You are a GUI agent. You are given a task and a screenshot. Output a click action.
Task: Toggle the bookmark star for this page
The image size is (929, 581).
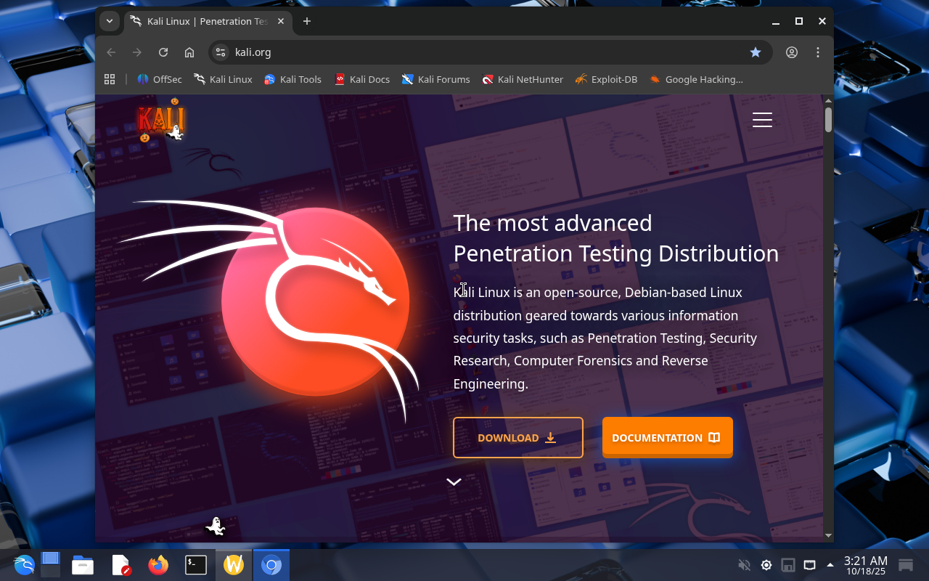pos(756,52)
